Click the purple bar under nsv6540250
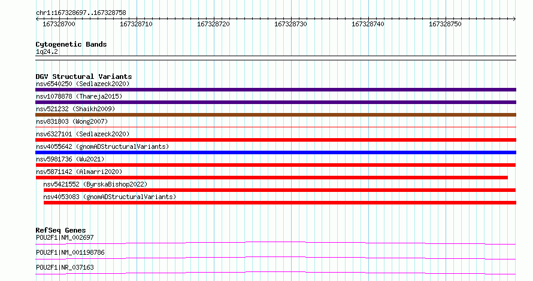Screen dimensions: 533x281 coord(275,90)
